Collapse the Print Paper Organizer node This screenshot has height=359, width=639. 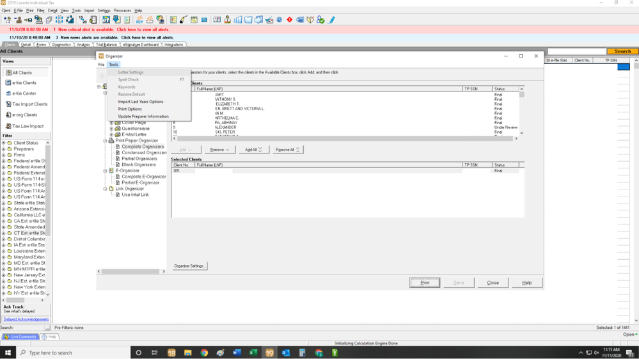pyautogui.click(x=105, y=141)
